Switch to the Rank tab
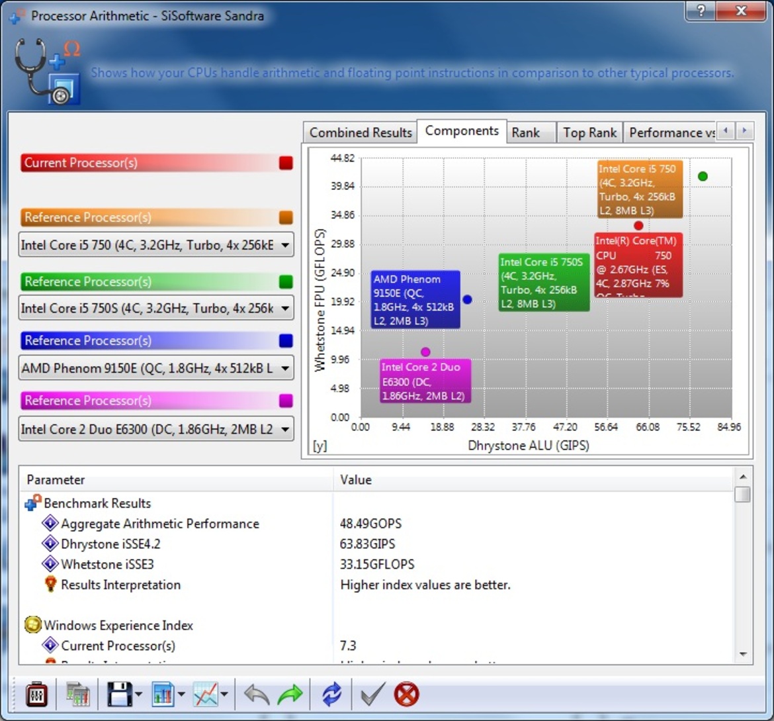This screenshot has width=774, height=721. pyautogui.click(x=531, y=132)
